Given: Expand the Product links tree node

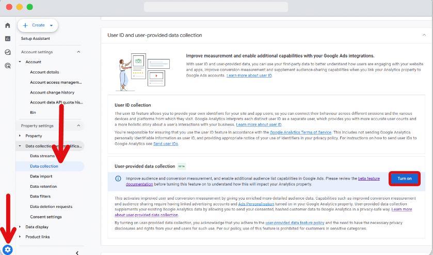Looking at the screenshot, I should [x=20, y=237].
